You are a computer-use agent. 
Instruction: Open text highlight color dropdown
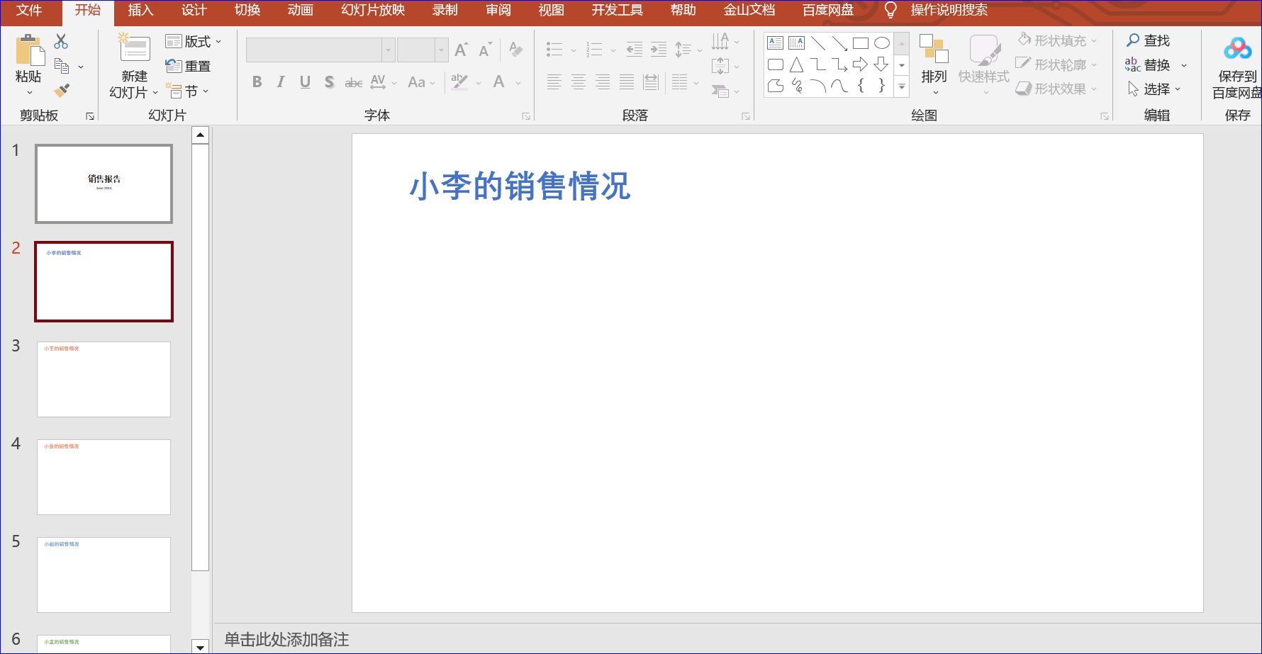pos(479,83)
